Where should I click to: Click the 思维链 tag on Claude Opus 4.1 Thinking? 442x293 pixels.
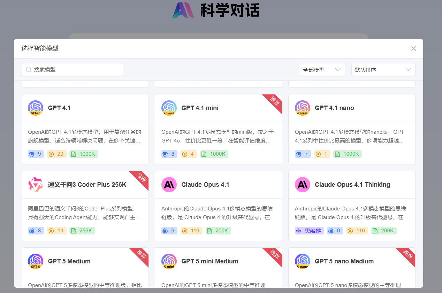tap(309, 231)
